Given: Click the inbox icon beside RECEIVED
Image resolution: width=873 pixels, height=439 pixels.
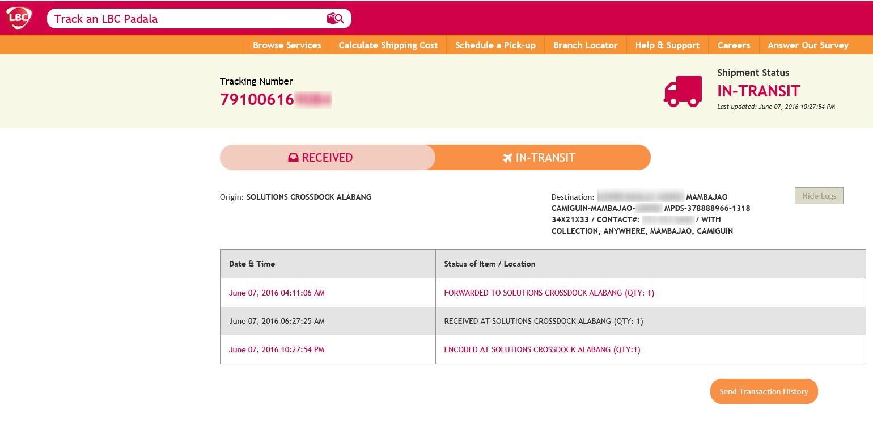Looking at the screenshot, I should tap(293, 158).
